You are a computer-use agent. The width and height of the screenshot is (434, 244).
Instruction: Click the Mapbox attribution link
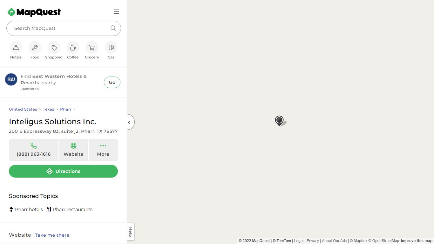358,241
